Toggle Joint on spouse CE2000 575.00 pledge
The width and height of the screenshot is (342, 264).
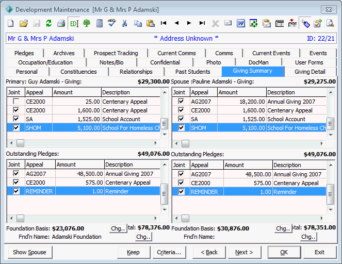click(181, 183)
